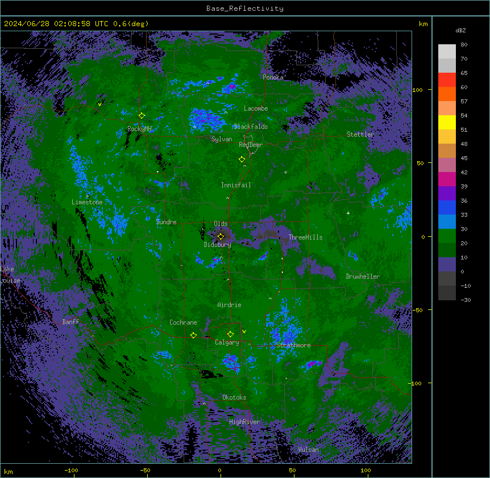This screenshot has height=478, width=490.
Task: Pick the red 65 dBZ legend swatch
Action: pyautogui.click(x=447, y=80)
